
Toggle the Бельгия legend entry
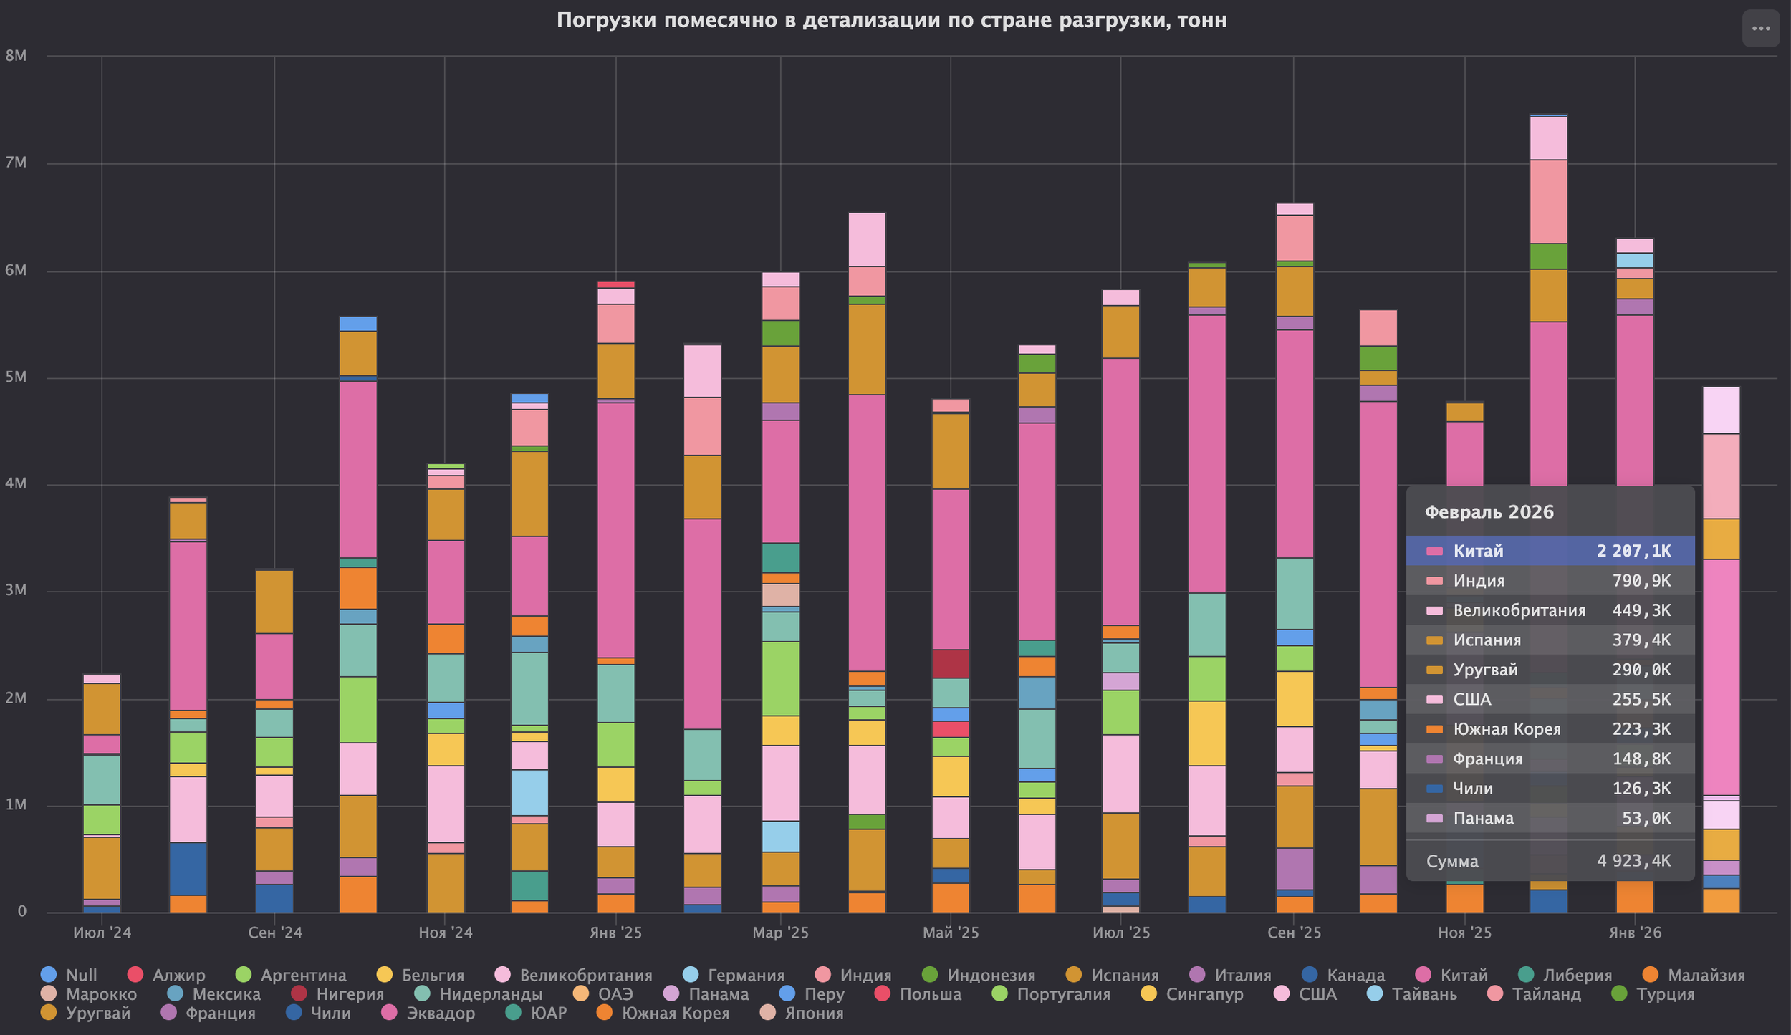tap(432, 975)
